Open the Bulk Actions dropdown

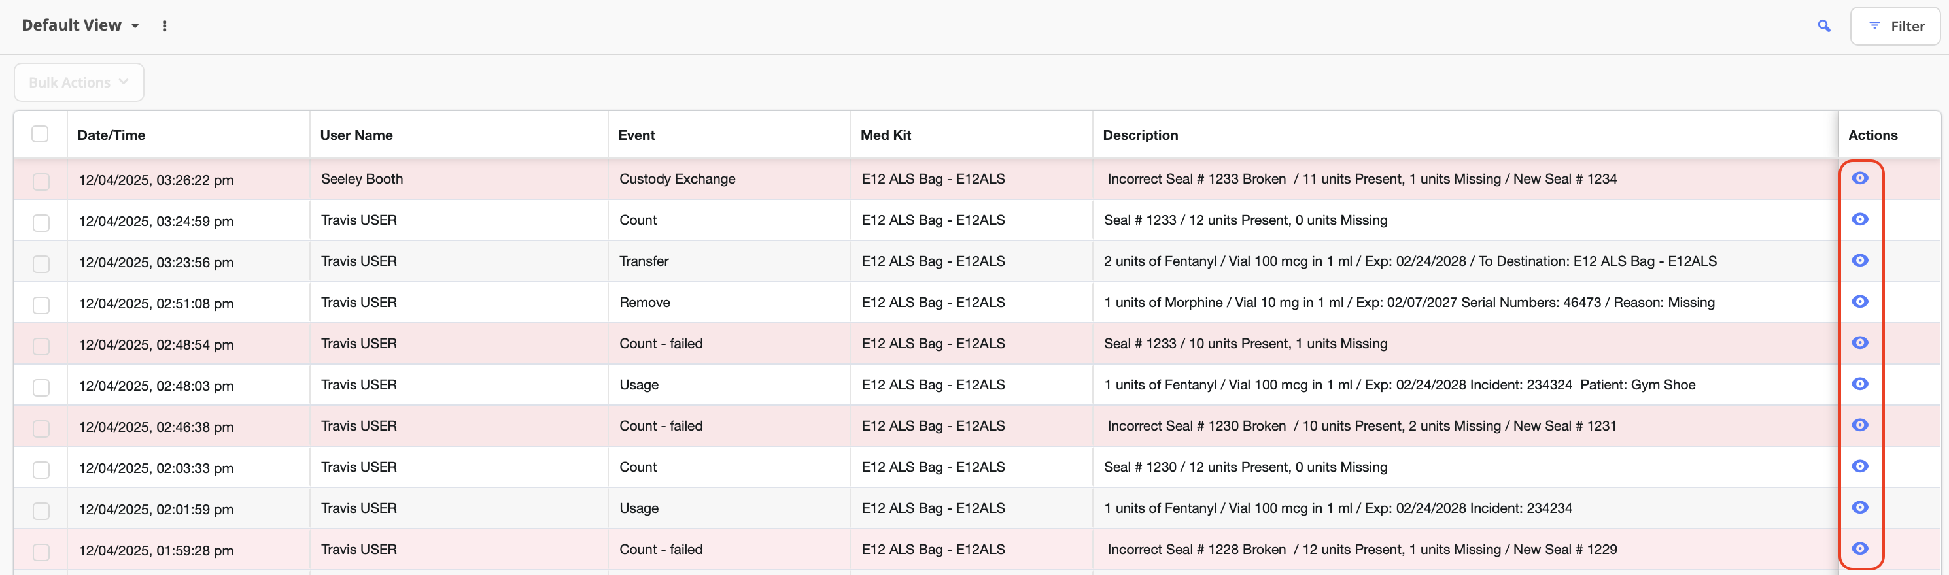(x=78, y=82)
